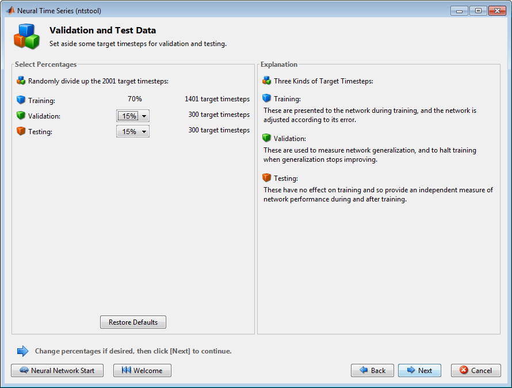Click the MATLAB logo in title bar
512x388 pixels.
pyautogui.click(x=10, y=10)
